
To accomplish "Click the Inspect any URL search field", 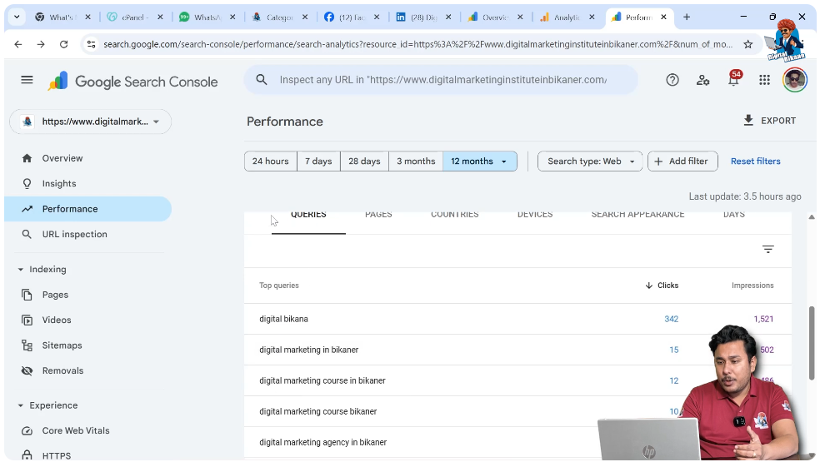I will 442,80.
